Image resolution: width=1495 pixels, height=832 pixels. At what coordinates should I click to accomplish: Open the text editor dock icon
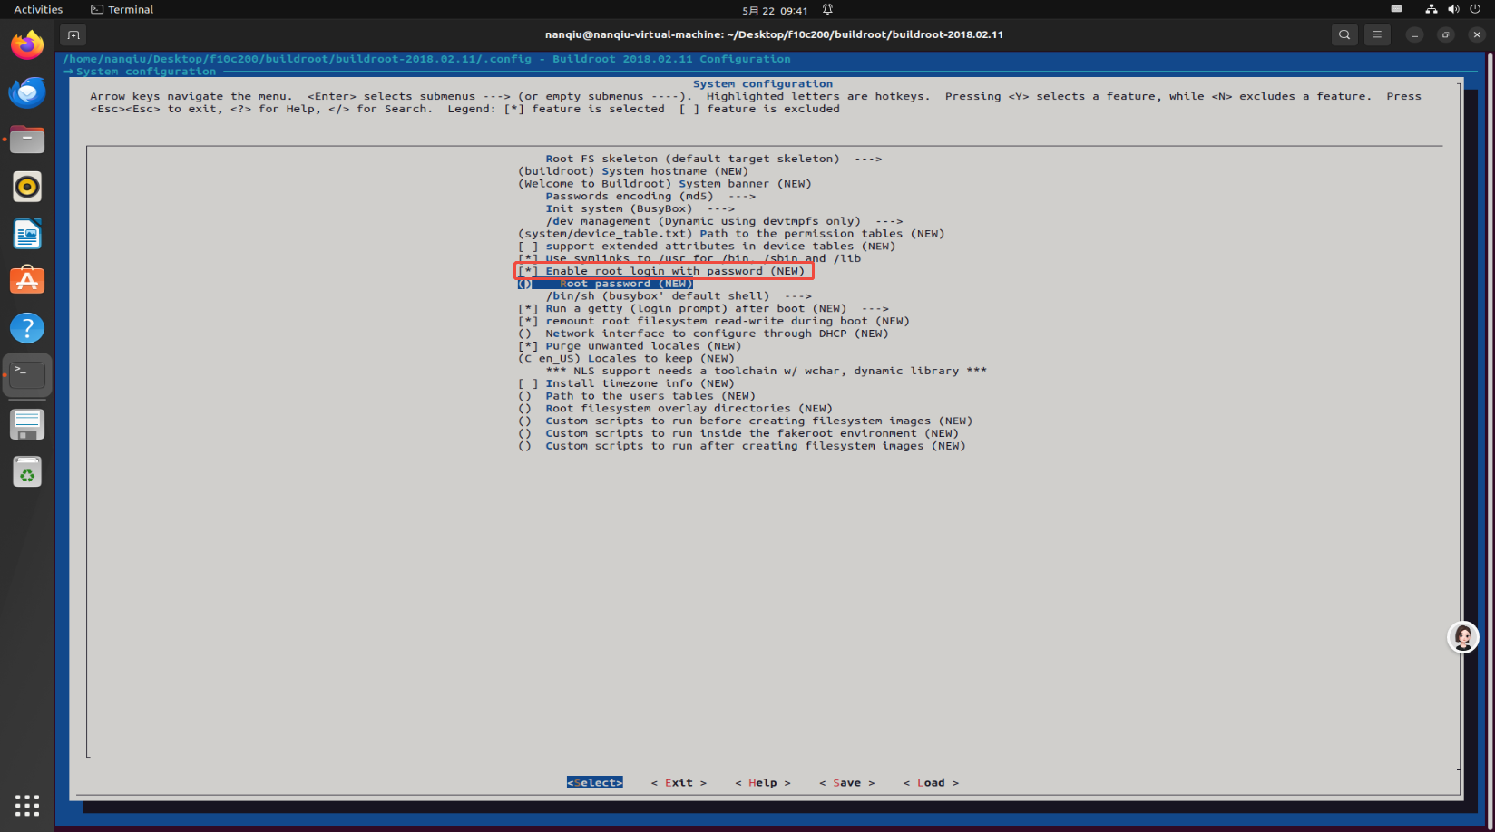[27, 424]
